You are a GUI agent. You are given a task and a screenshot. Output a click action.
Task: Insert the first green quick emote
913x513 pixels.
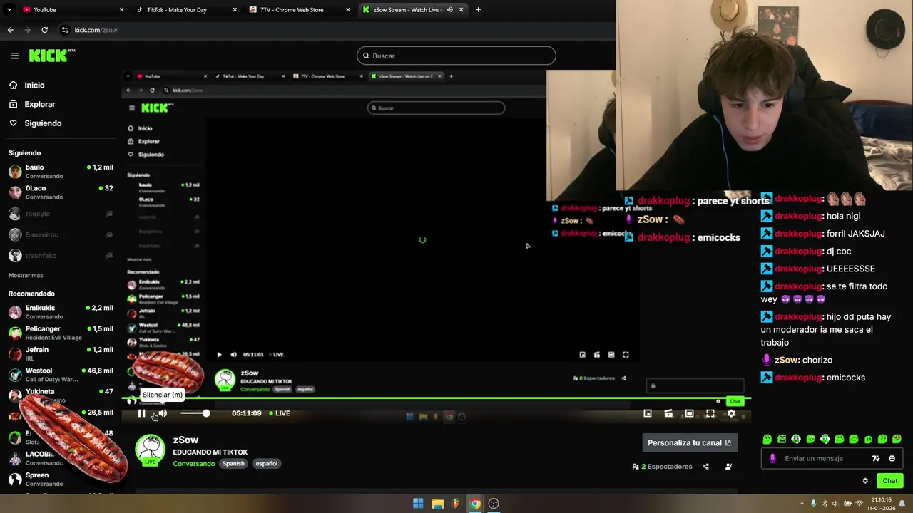click(767, 439)
